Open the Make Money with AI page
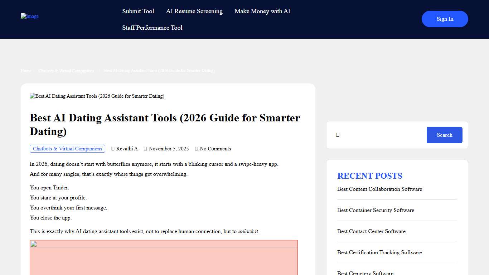The width and height of the screenshot is (489, 275). pos(262,11)
